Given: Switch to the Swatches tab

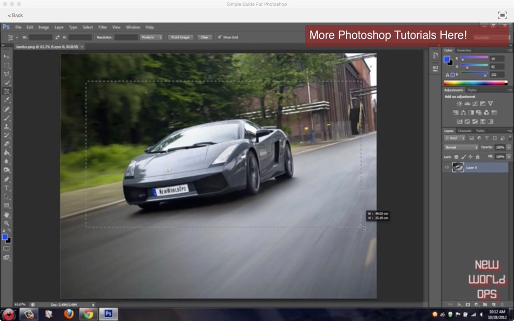Looking at the screenshot, I should [464, 50].
